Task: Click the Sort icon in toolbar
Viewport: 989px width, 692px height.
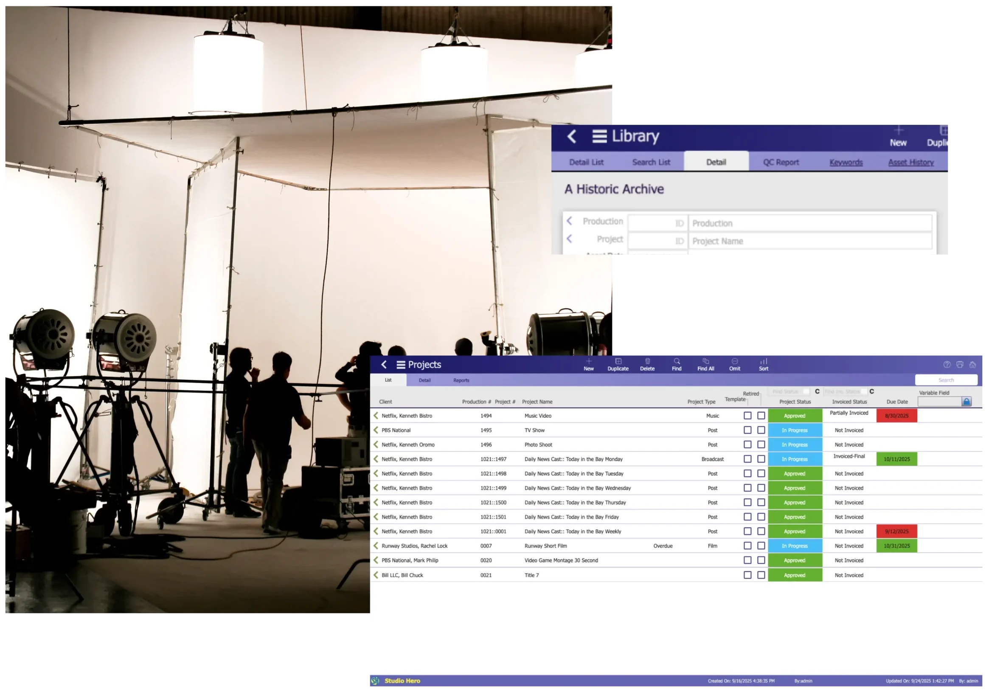Action: point(764,362)
